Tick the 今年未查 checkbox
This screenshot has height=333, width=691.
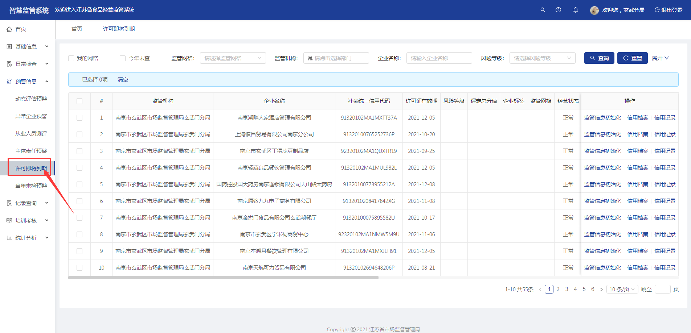(x=123, y=58)
